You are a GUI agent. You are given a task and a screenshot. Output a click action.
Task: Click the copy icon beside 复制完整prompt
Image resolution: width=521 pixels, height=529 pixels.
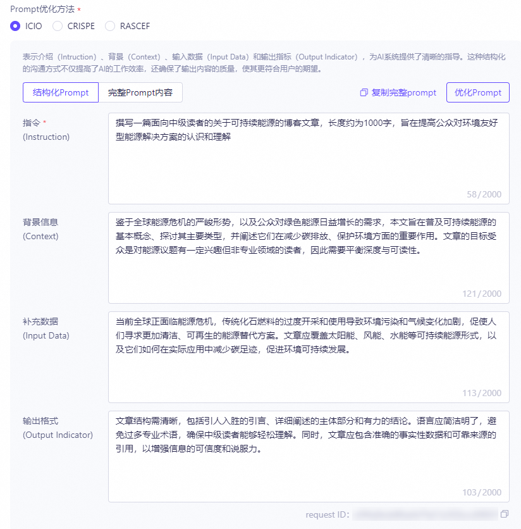tap(364, 92)
